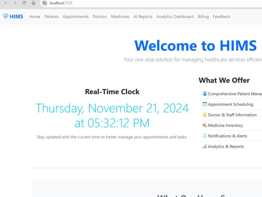Click the 'What We Offer' heading
The width and height of the screenshot is (262, 197).
[224, 80]
